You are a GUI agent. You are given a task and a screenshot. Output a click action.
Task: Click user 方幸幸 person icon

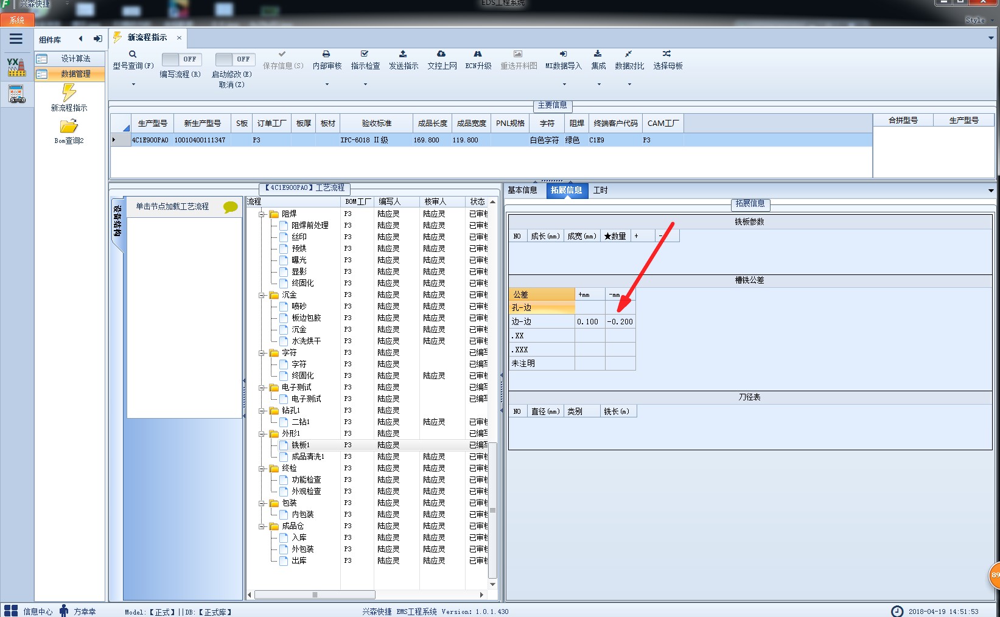tap(64, 611)
